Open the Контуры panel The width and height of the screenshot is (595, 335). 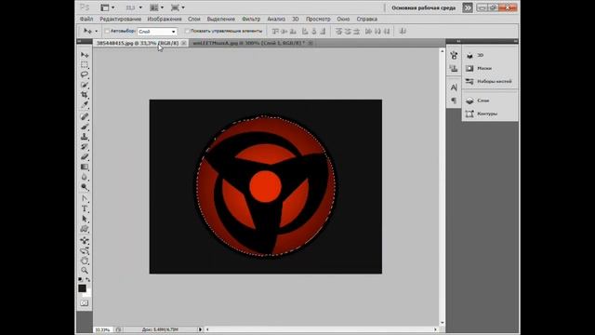point(490,114)
